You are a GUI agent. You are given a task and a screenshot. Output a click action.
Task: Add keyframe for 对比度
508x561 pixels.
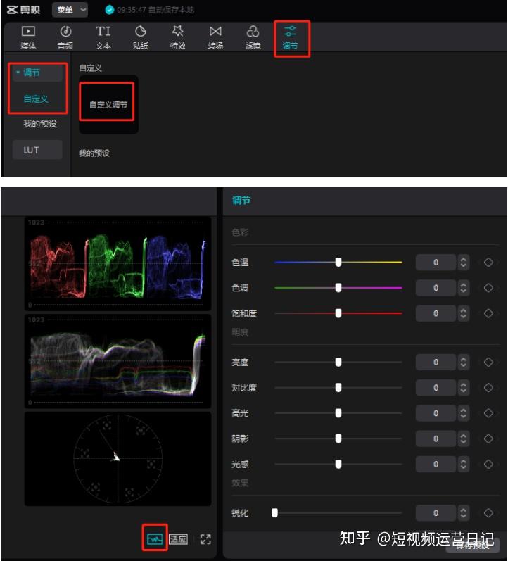click(x=488, y=387)
